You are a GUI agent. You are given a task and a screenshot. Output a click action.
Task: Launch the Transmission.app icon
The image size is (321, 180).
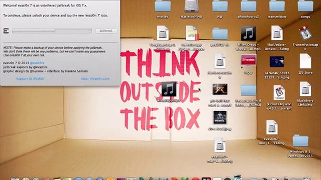tap(305, 33)
